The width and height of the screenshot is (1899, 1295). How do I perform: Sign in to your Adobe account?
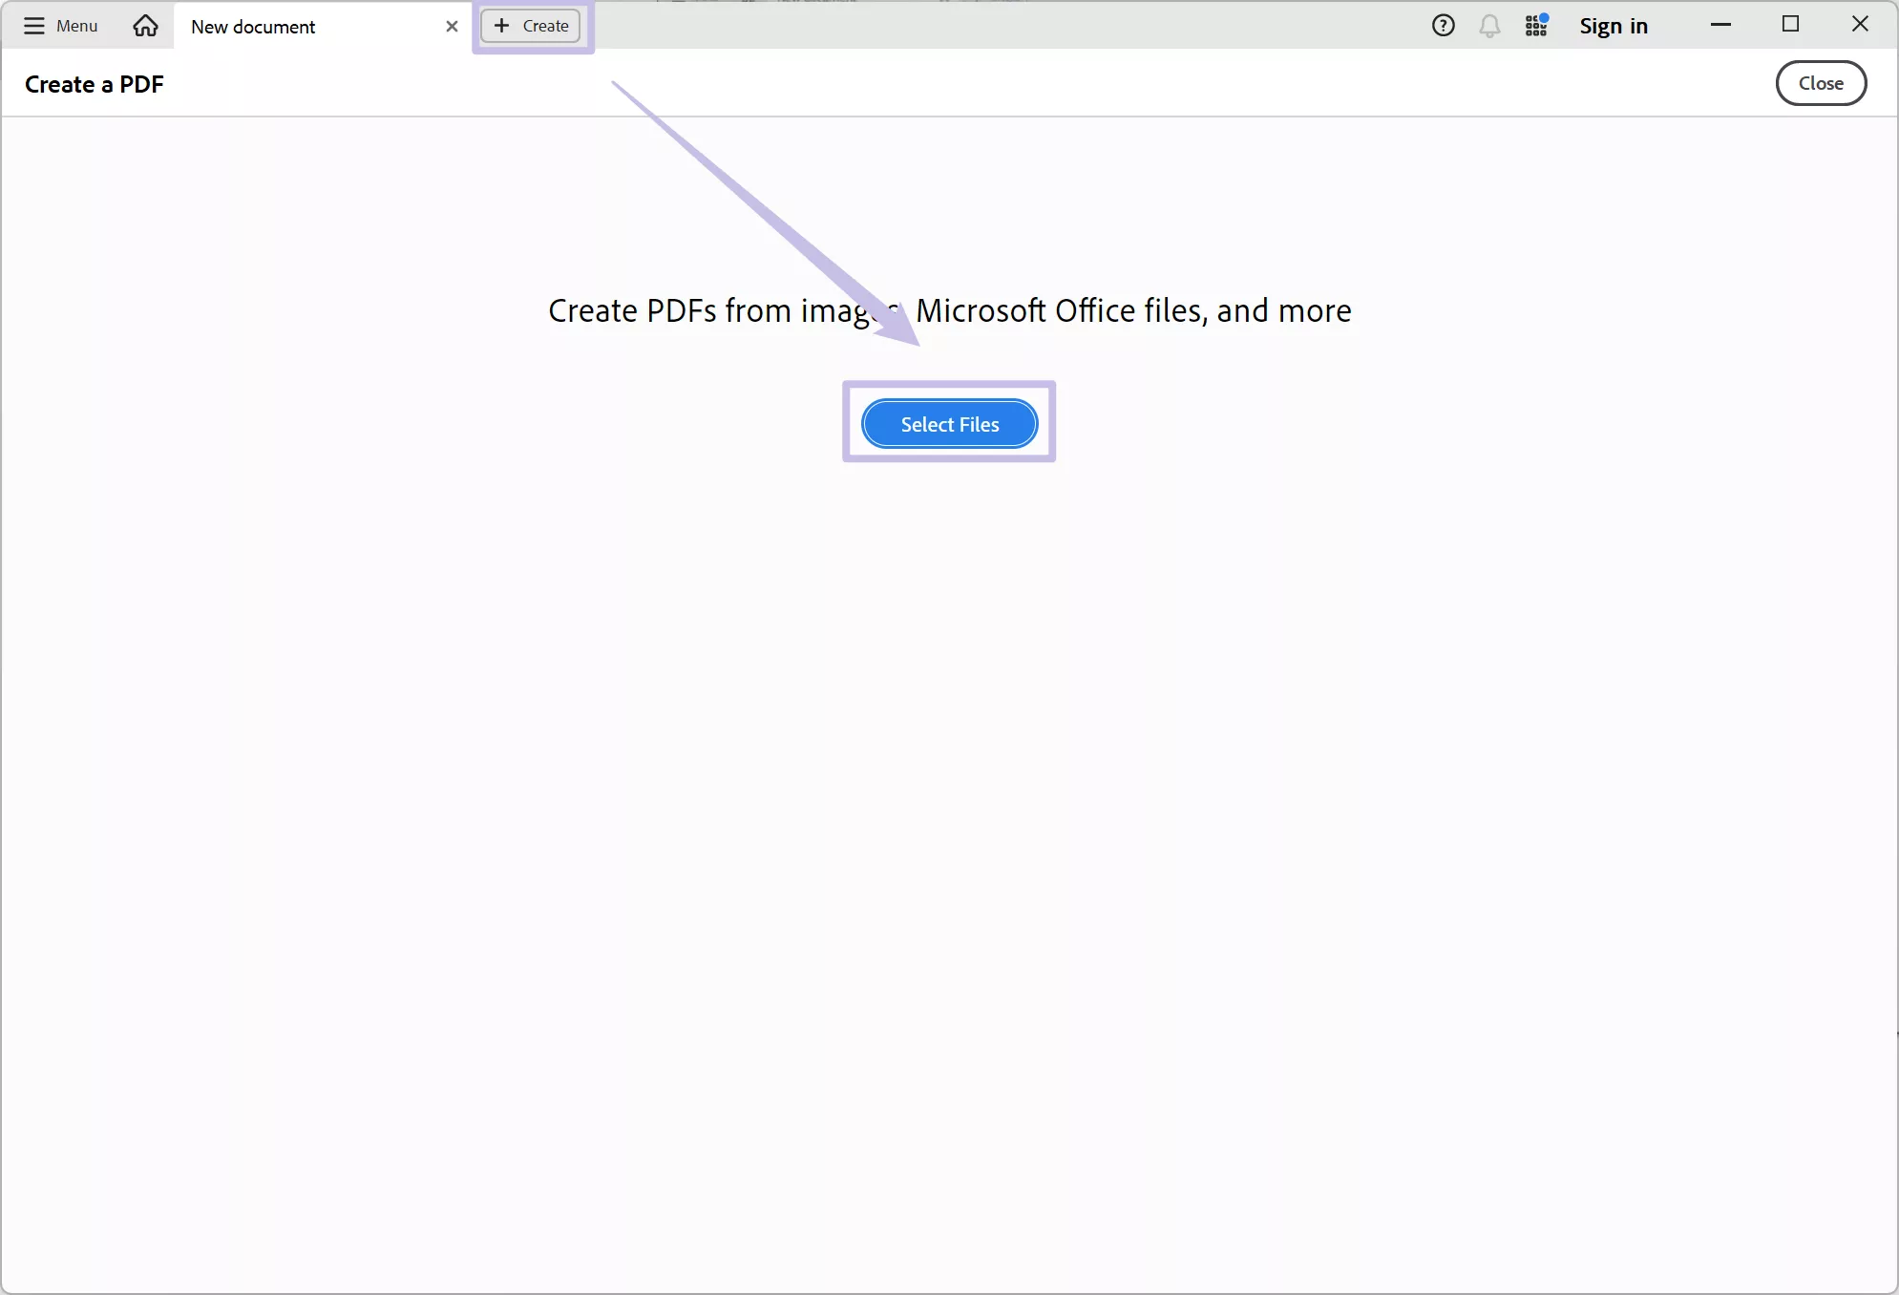1614,26
